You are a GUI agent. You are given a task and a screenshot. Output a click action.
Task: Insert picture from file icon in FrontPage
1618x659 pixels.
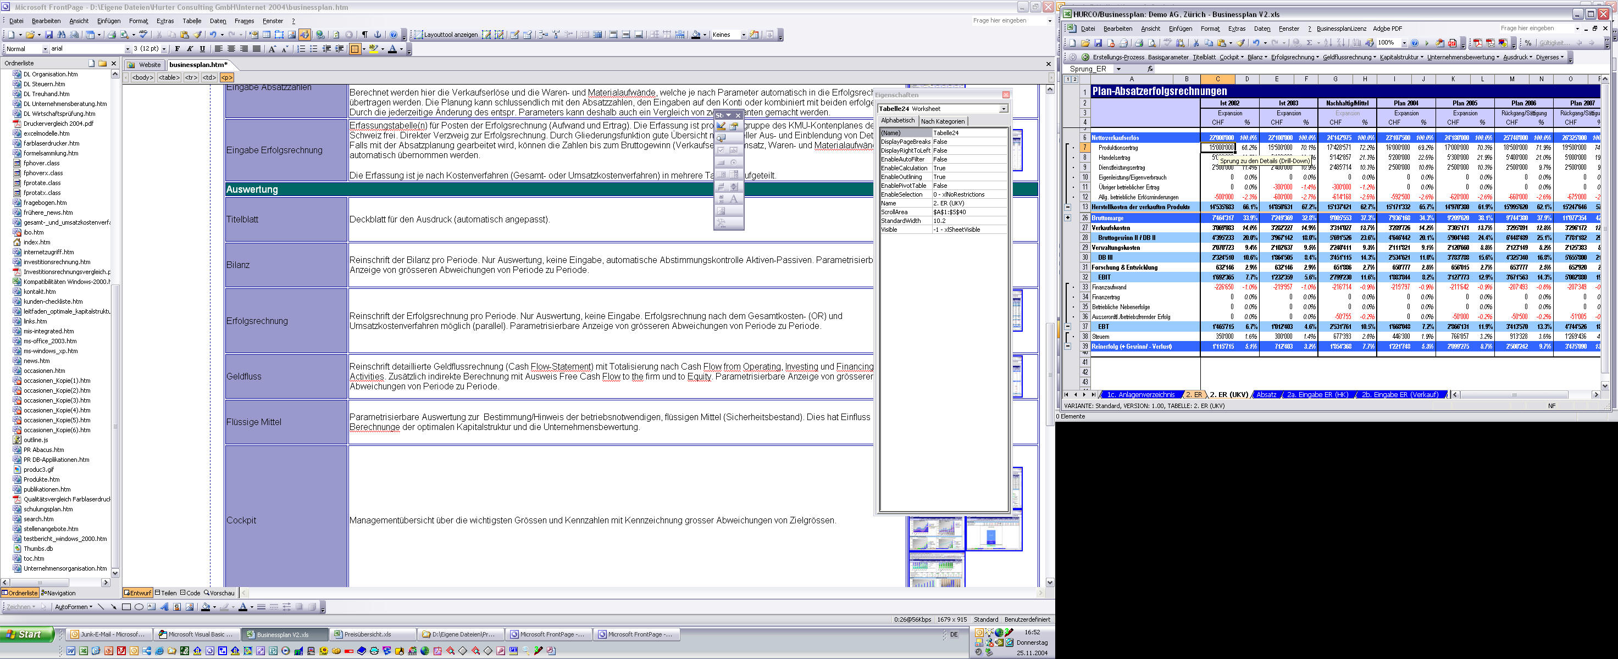[291, 35]
